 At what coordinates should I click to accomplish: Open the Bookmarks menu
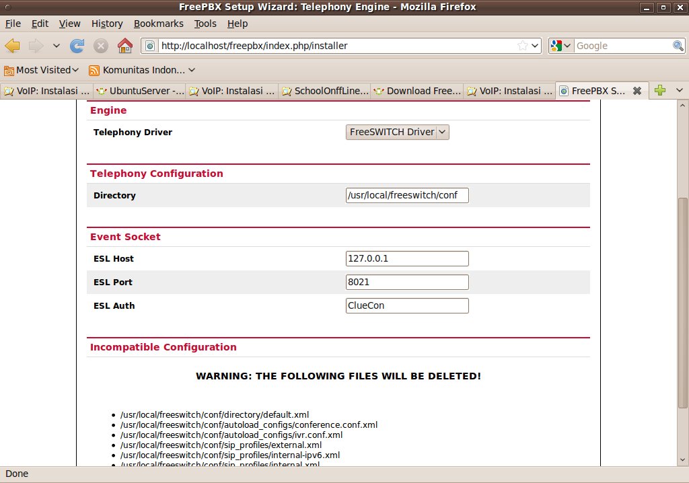[158, 24]
